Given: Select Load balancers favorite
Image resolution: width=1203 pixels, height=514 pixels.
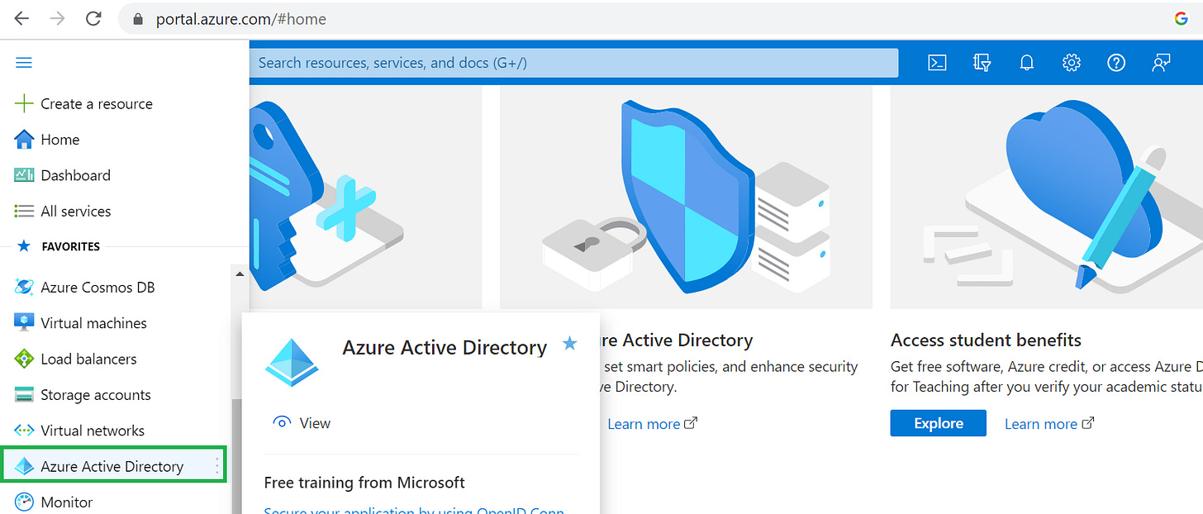Looking at the screenshot, I should click(x=88, y=359).
